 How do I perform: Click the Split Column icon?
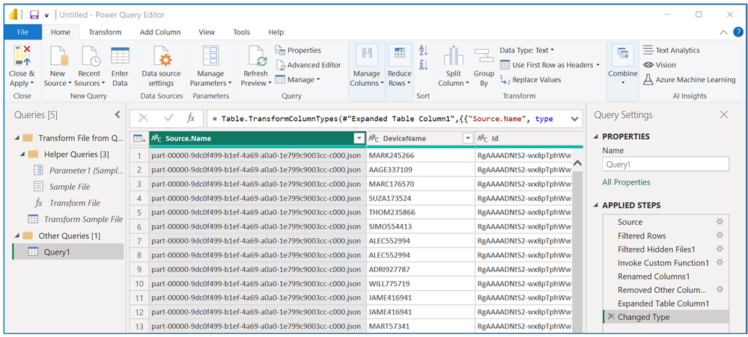[453, 56]
